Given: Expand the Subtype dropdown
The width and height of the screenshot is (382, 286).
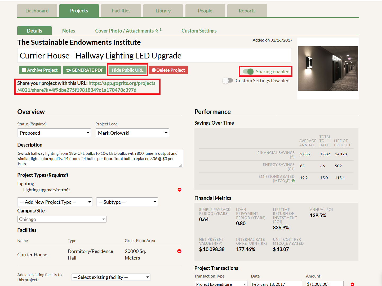Looking at the screenshot, I should [127, 202].
